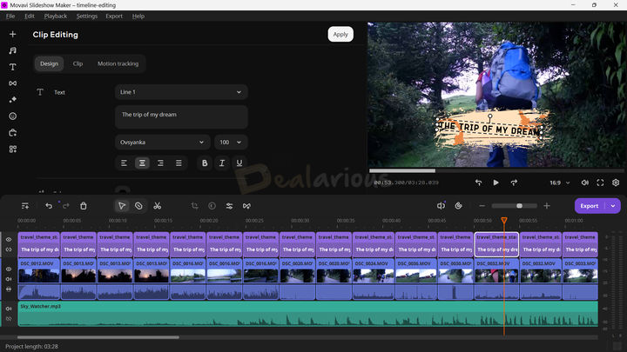Open the font size 100 dropdown
Image resolution: width=627 pixels, height=352 pixels.
point(231,142)
